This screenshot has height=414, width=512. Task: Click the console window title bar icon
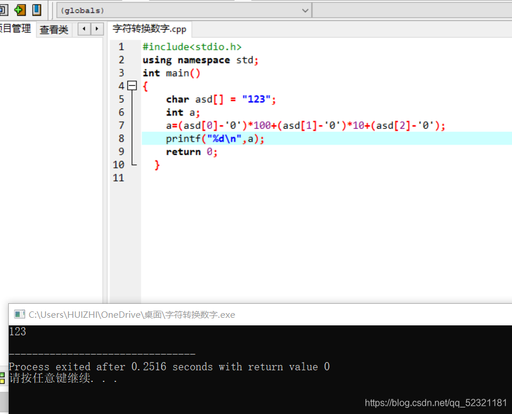point(19,314)
